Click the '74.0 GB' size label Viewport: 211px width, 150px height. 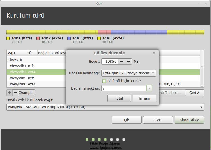click(17, 42)
